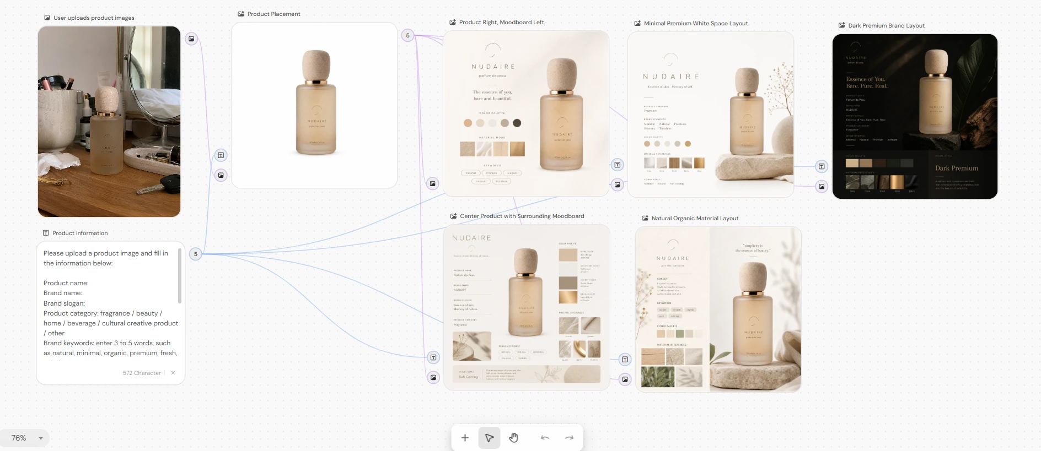Screen dimensions: 1041x451
Task: Click the connection count badge near Product information
Action: [195, 254]
